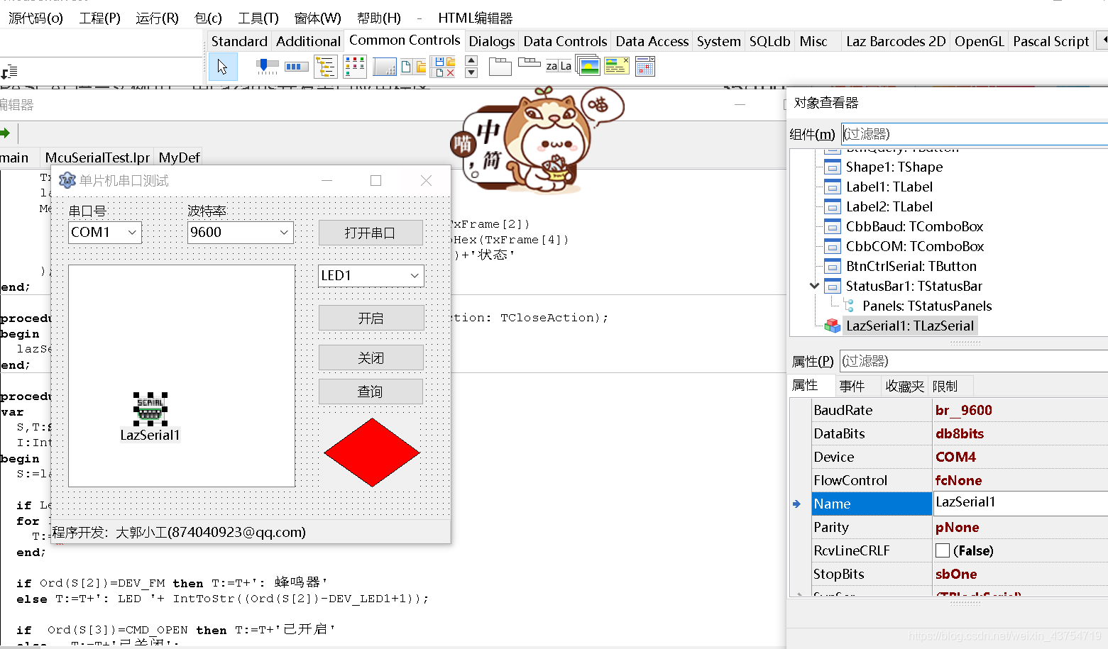Click the 关闭 button on form
This screenshot has height=649, width=1108.
(371, 357)
